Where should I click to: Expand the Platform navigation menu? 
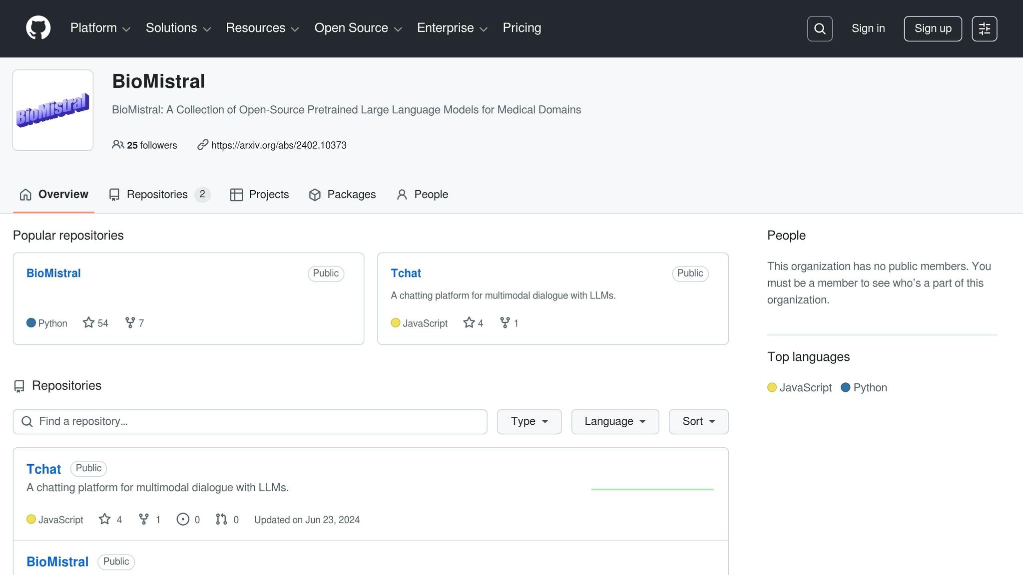coord(100,28)
